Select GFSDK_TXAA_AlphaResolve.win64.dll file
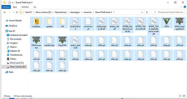This screenshot has width=187, height=99. (x=153, y=26)
